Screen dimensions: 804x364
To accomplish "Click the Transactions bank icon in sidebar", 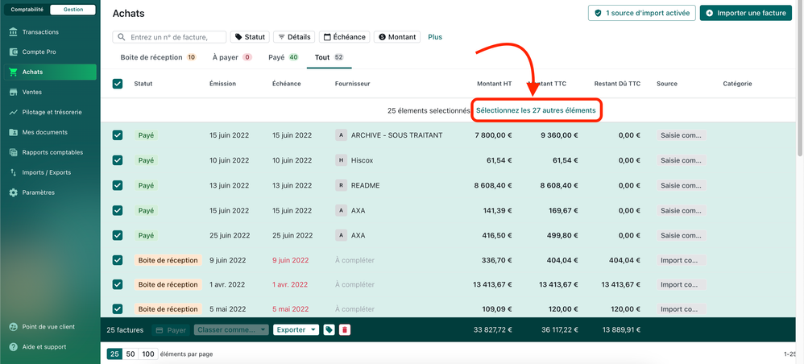I will click(x=13, y=32).
